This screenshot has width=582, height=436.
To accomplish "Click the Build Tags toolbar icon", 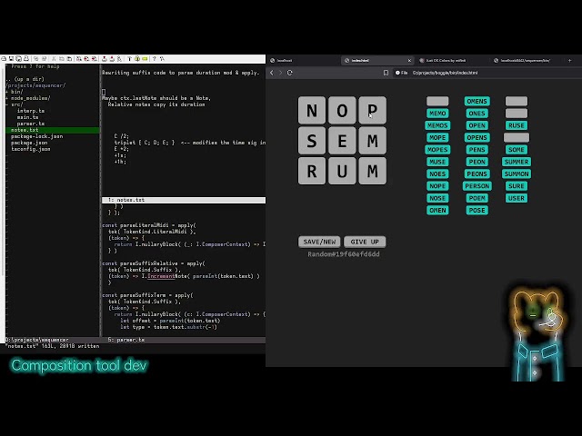I will coord(137,58).
